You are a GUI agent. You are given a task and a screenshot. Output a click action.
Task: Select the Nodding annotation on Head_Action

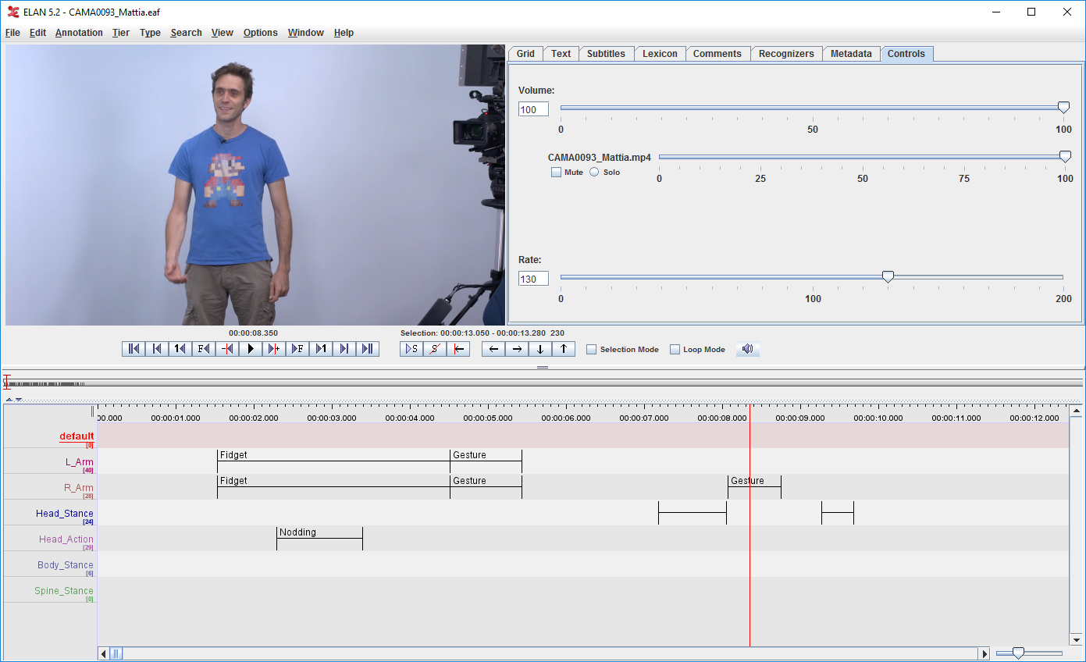319,539
